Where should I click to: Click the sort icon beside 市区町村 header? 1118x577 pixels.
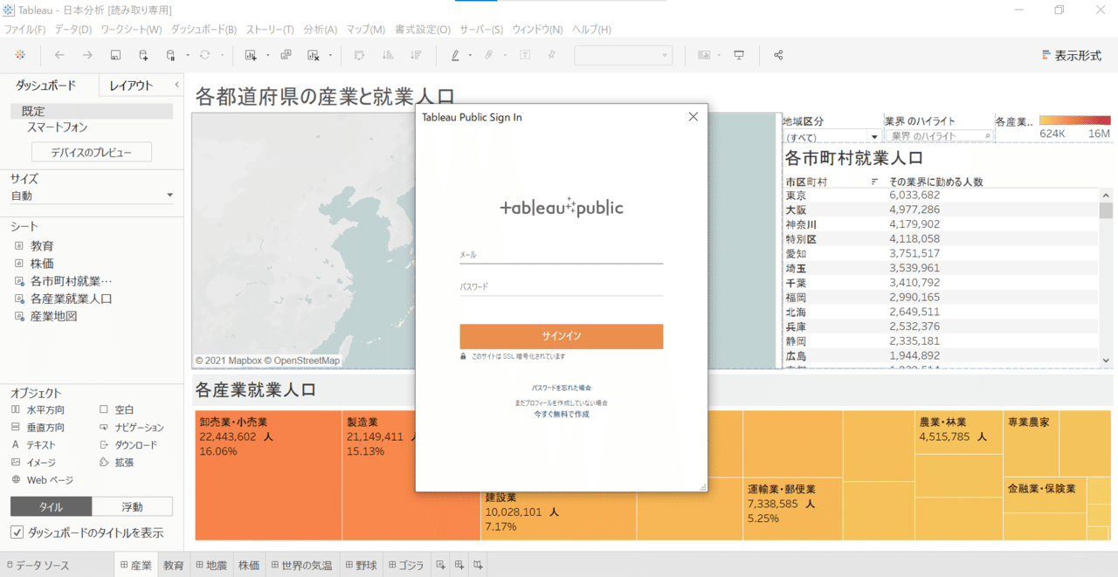point(874,182)
